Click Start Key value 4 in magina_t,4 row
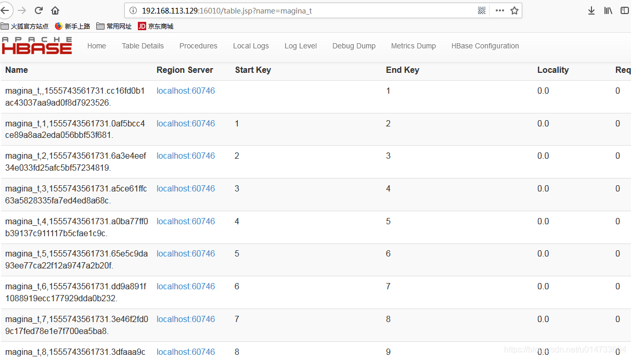 point(237,221)
